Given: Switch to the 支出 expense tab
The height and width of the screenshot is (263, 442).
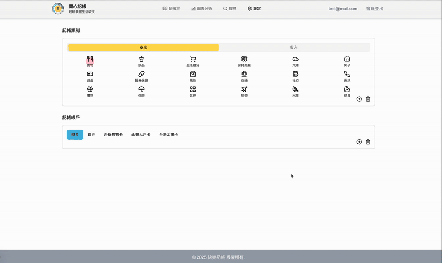Looking at the screenshot, I should (143, 48).
